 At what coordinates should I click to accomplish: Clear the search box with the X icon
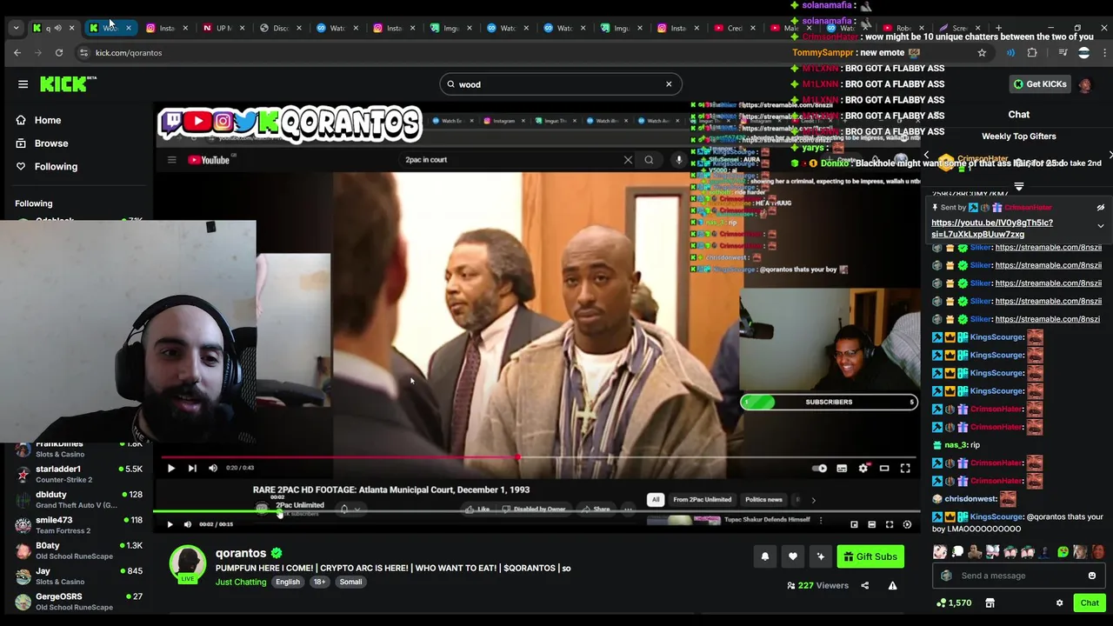pyautogui.click(x=669, y=84)
